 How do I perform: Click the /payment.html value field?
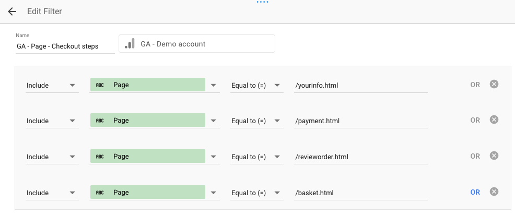point(360,121)
